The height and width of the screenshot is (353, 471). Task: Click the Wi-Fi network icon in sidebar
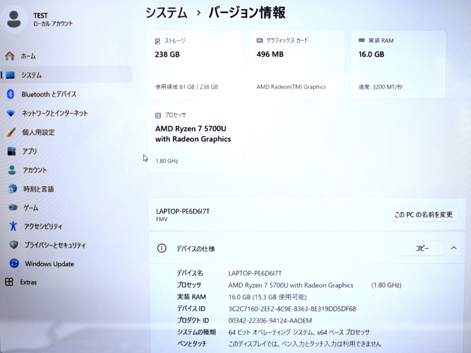[11, 113]
